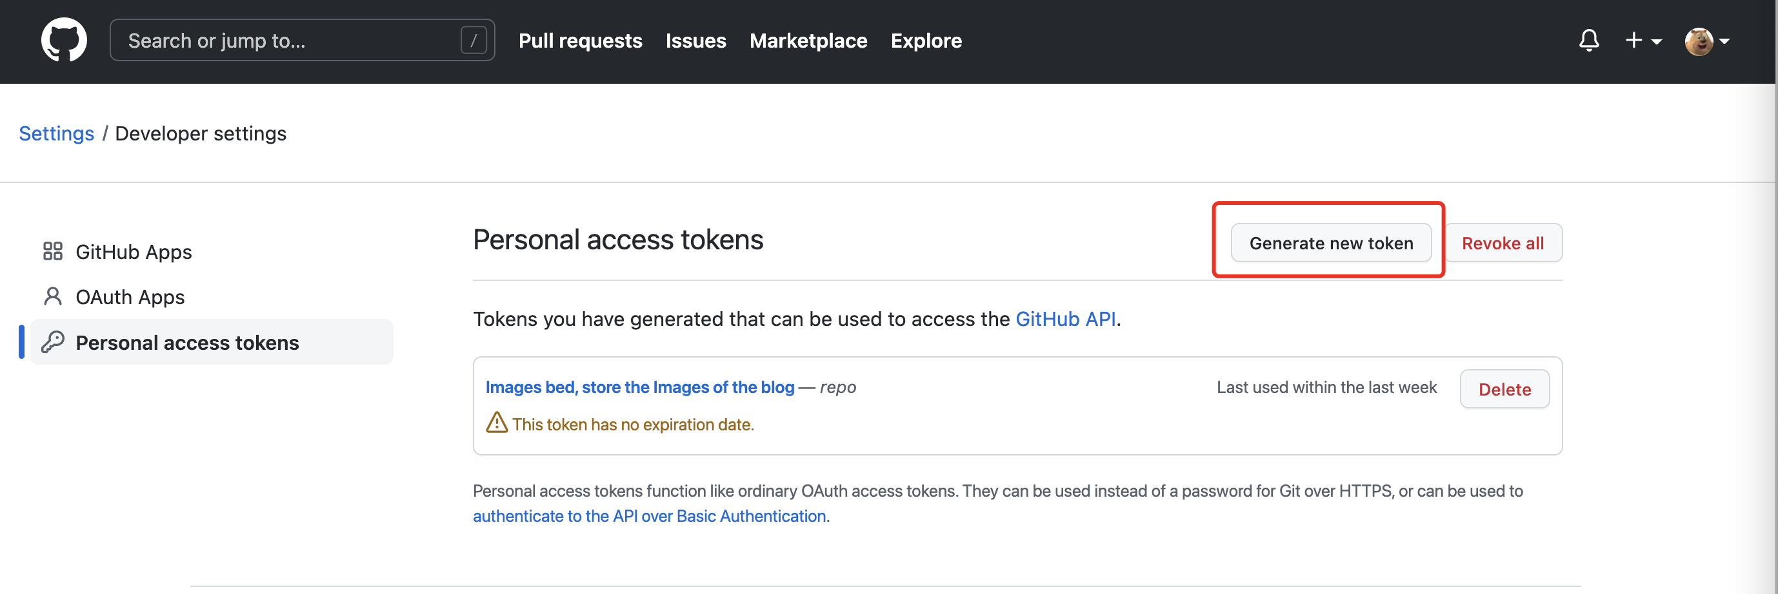
Task: Click the GitHub Apps grid icon
Action: (x=52, y=251)
